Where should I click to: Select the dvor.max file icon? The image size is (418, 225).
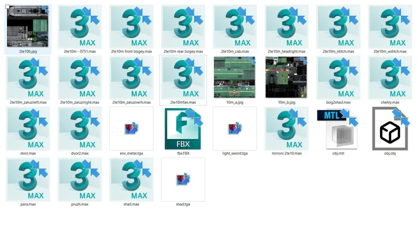pos(28,129)
